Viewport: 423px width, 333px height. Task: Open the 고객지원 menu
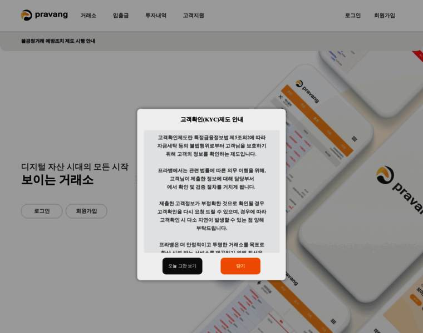pos(194,16)
